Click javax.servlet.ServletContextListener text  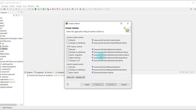(107, 40)
